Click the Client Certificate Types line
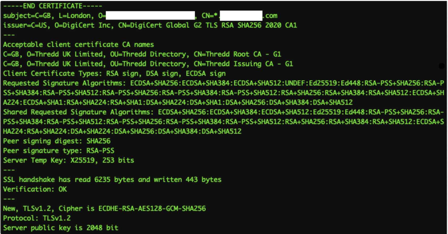The width and height of the screenshot is (448, 234). click(114, 74)
